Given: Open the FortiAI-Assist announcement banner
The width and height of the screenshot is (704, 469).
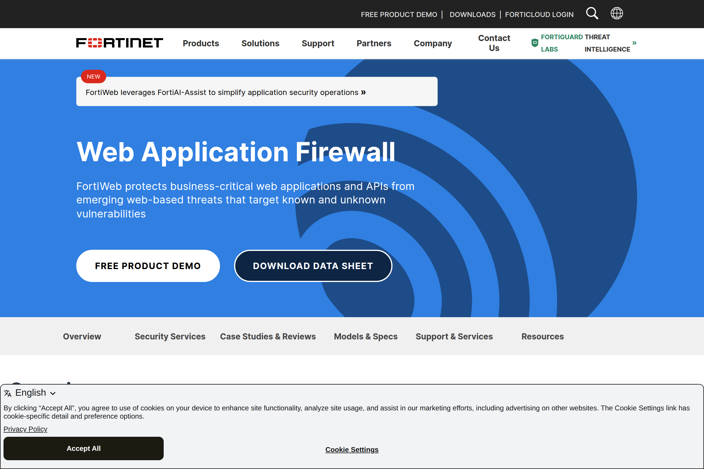Looking at the screenshot, I should tap(257, 91).
